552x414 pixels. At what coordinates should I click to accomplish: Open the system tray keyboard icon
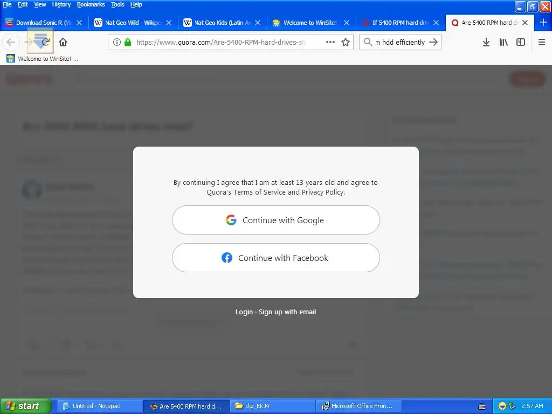tap(482, 406)
